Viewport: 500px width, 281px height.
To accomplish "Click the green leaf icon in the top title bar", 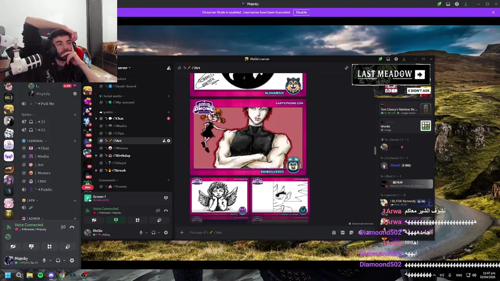I will click(x=439, y=4).
